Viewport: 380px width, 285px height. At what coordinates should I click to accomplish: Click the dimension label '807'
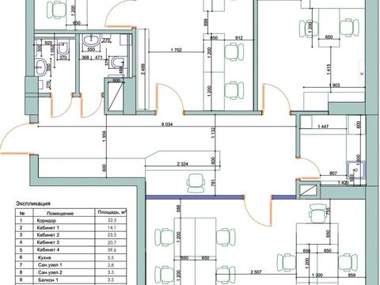coord(334,173)
